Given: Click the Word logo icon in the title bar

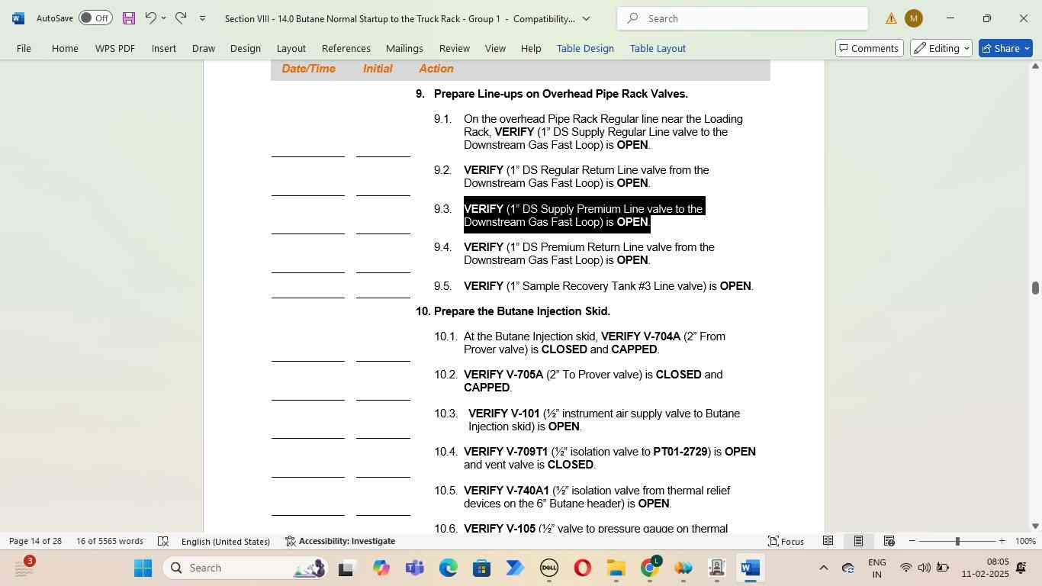Looking at the screenshot, I should 18,18.
